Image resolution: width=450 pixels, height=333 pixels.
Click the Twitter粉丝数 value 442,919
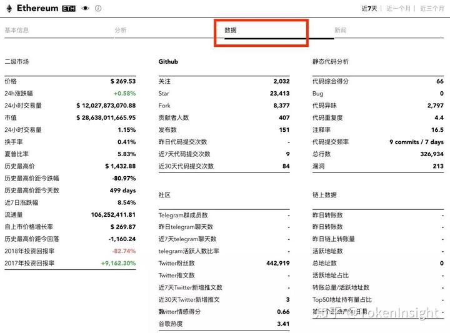pos(277,263)
